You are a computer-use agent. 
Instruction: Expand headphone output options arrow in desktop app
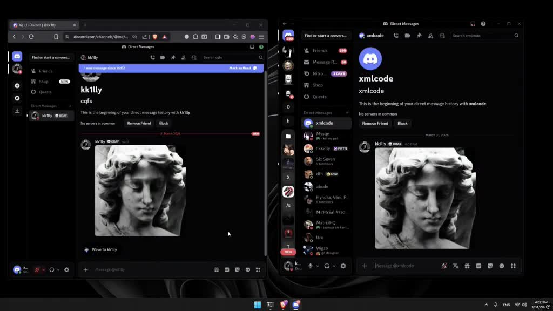click(334, 266)
